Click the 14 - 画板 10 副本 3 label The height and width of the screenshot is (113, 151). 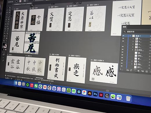point(97,60)
